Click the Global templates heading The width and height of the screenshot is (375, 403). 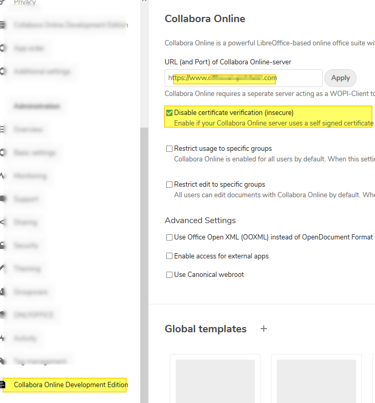click(x=206, y=329)
